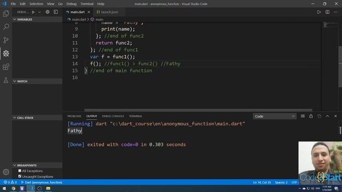Viewport: 342px width, 192px height.
Task: Click the taskbar clock
Action: 327,188
